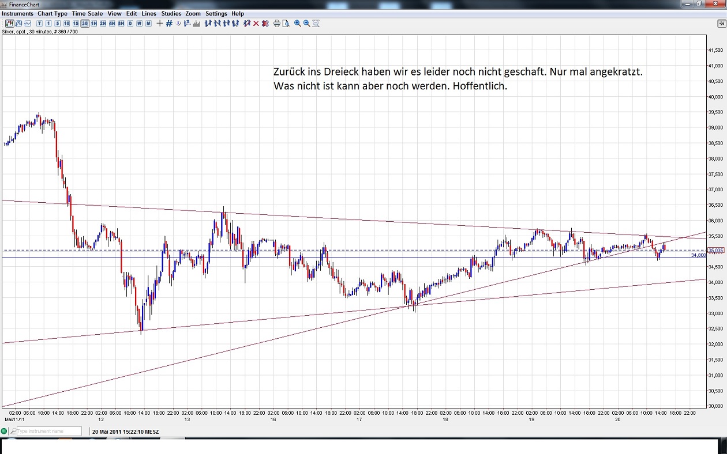Select the candlestick chart type icon

(10, 24)
